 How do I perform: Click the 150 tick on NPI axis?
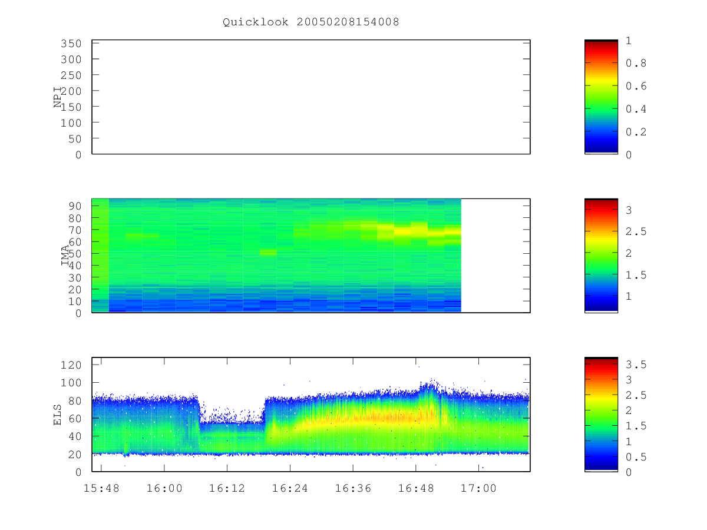(x=71, y=107)
